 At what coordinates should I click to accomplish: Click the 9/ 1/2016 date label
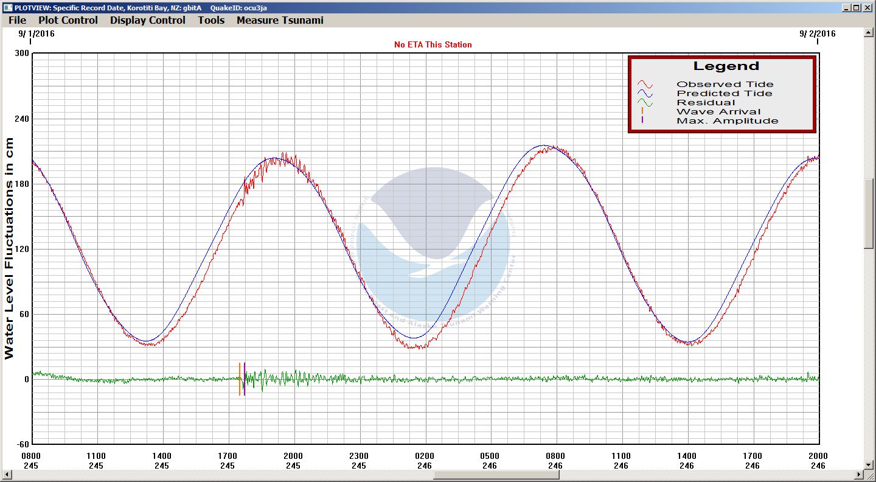tap(36, 34)
